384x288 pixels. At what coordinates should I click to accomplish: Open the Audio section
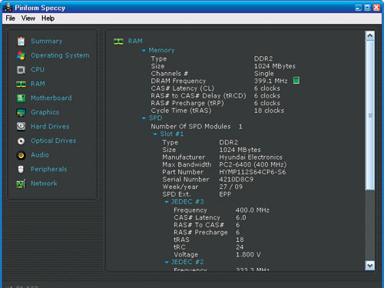click(40, 155)
